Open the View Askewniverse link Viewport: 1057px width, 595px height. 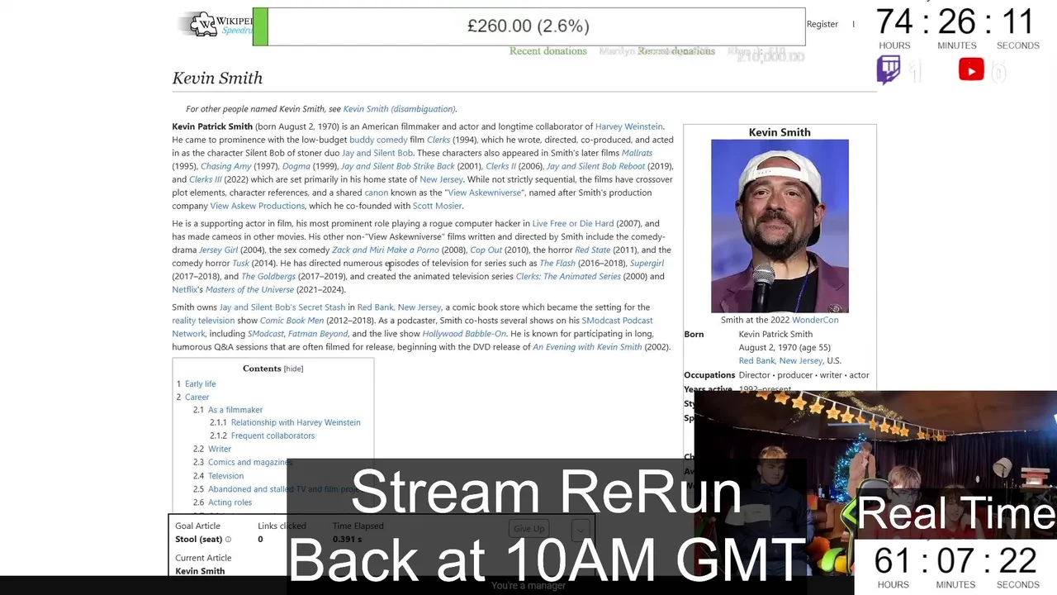pyautogui.click(x=486, y=193)
